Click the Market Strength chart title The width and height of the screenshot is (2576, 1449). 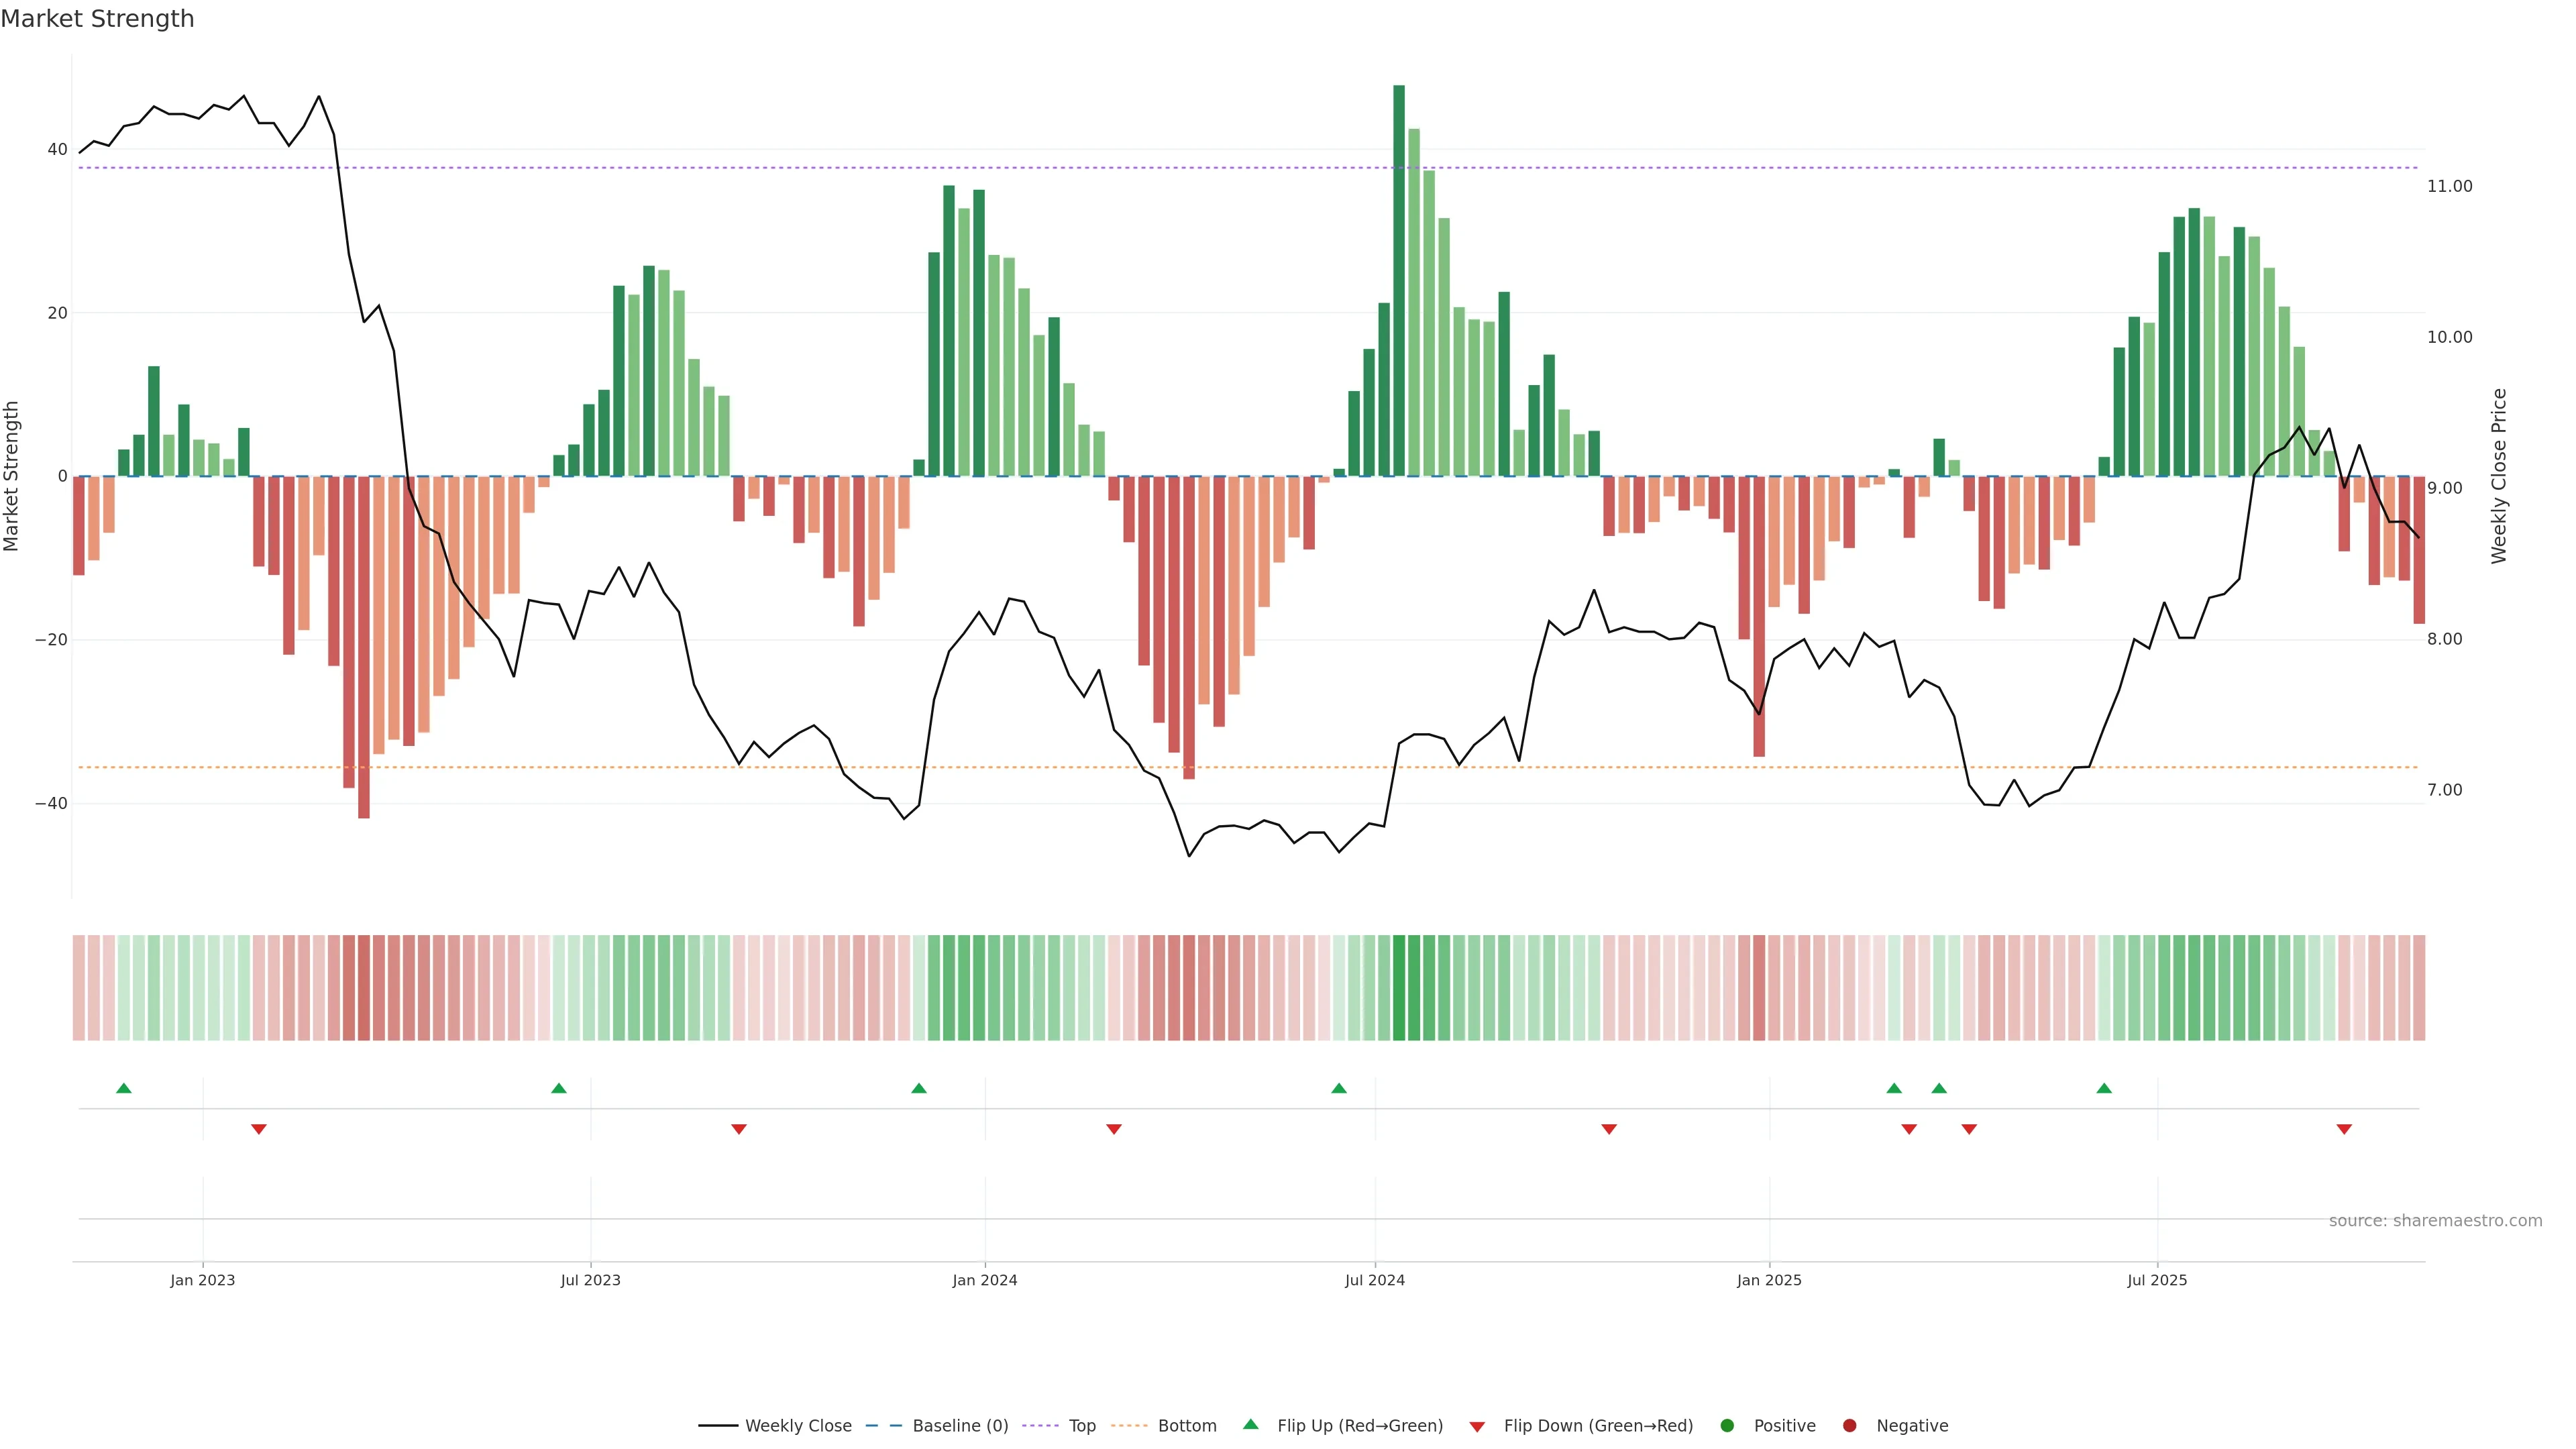(97, 19)
